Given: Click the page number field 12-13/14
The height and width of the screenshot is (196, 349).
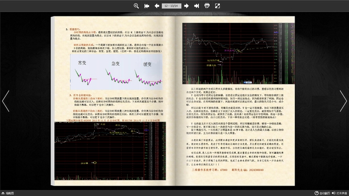Looking at the screenshot, I should tap(172, 6).
